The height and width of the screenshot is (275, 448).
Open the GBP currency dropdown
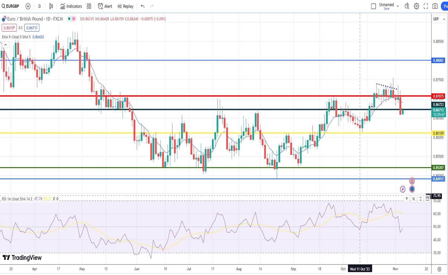[439, 19]
